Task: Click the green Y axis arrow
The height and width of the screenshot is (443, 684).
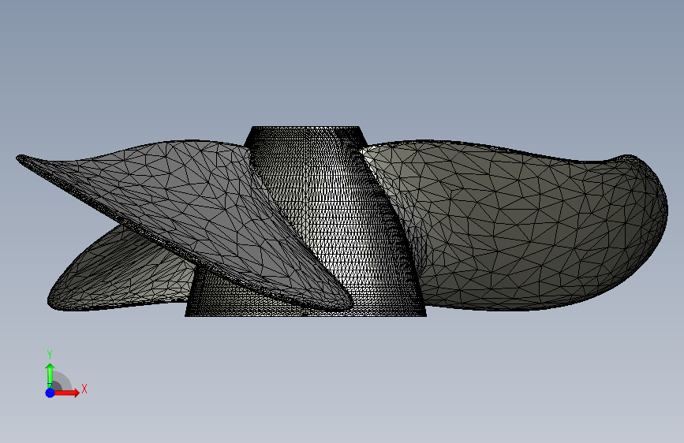Action: click(50, 375)
